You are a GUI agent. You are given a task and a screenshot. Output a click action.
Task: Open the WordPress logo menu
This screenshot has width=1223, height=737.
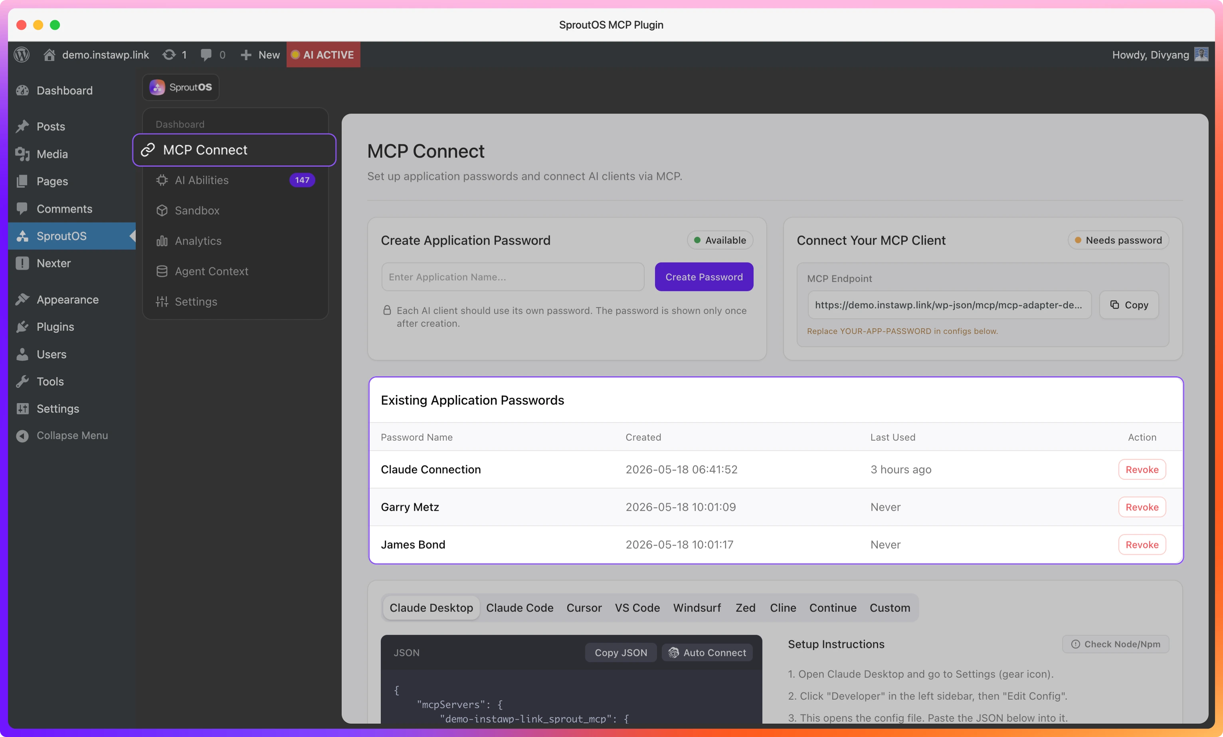pyautogui.click(x=21, y=55)
